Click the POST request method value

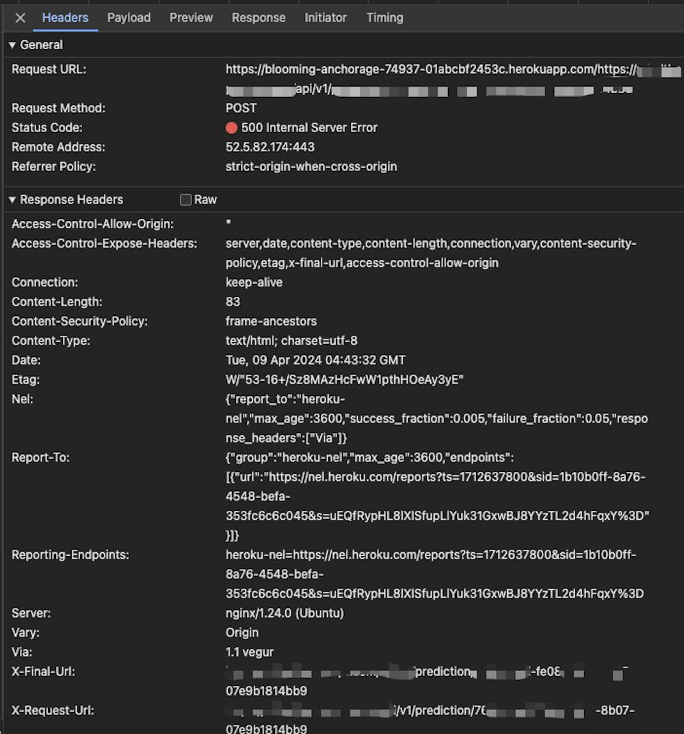point(241,108)
